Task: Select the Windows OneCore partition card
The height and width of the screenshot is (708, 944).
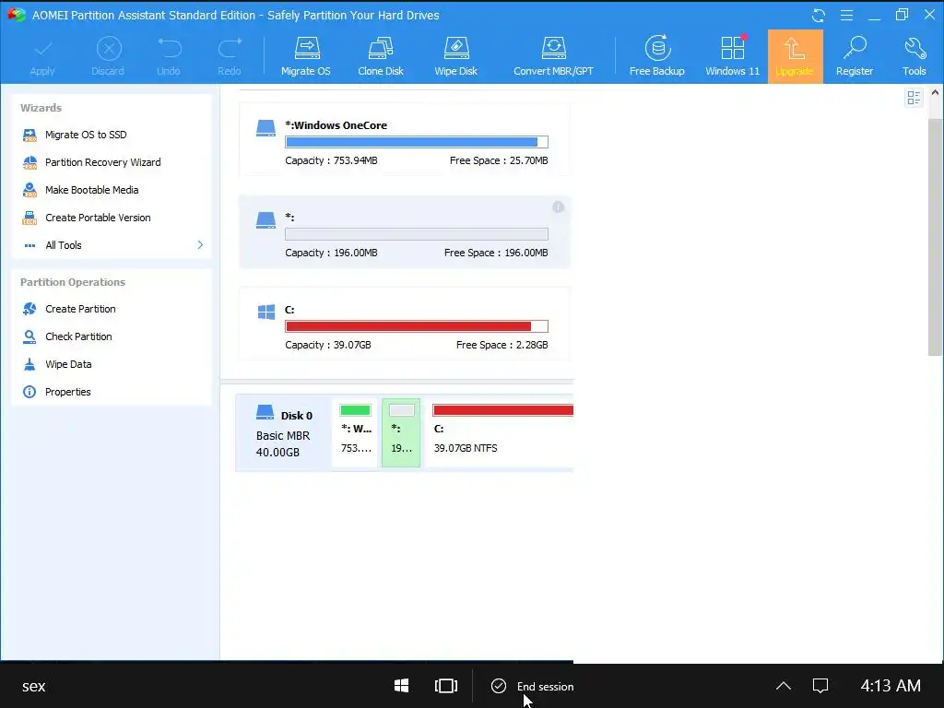Action: point(405,140)
